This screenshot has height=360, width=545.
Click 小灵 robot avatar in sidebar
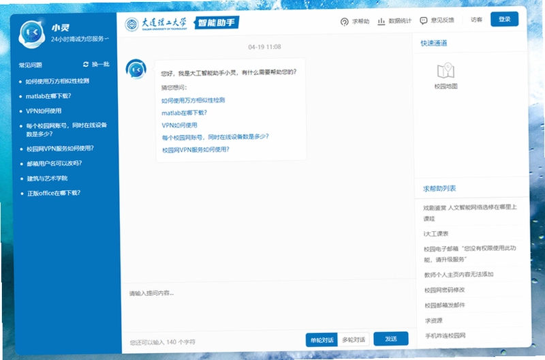[x=31, y=33]
